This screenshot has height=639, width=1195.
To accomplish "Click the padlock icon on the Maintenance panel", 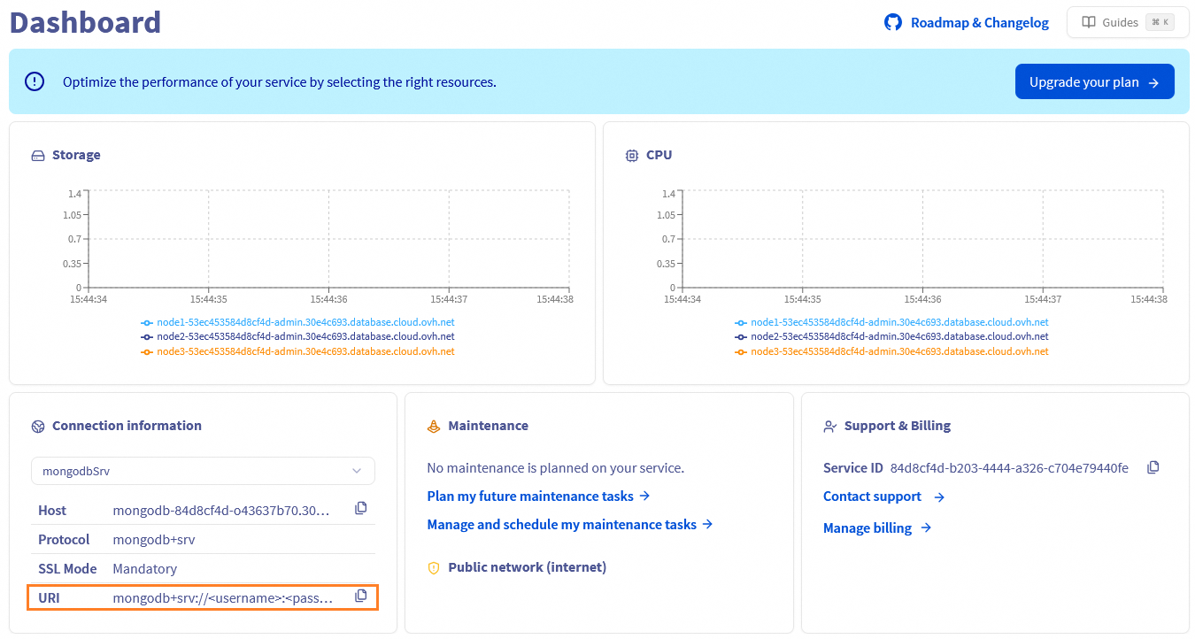I will click(433, 425).
